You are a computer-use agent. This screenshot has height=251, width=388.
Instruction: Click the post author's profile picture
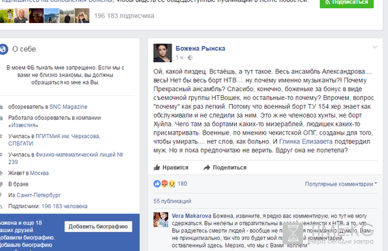[x=163, y=53]
